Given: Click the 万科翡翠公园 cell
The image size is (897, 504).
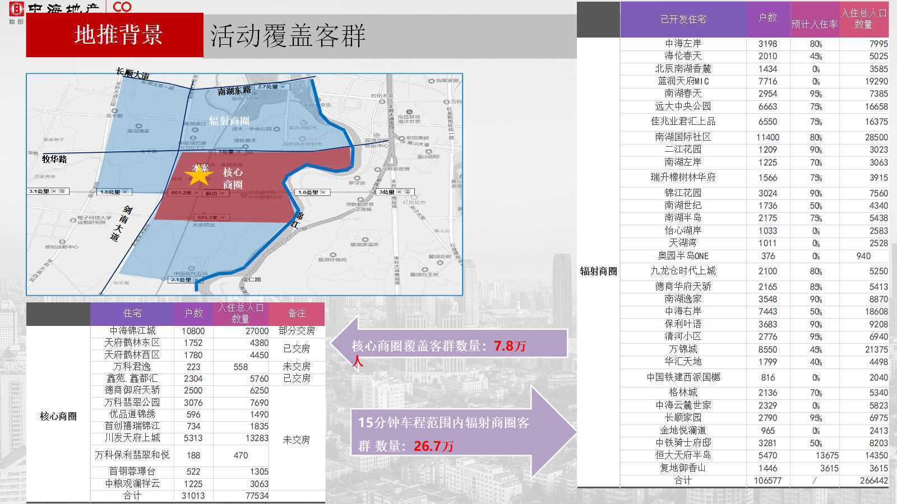Looking at the screenshot, I should (x=132, y=403).
